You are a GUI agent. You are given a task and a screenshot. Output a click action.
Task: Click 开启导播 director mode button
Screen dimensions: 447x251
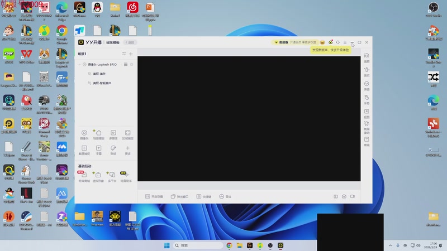[x=154, y=197]
